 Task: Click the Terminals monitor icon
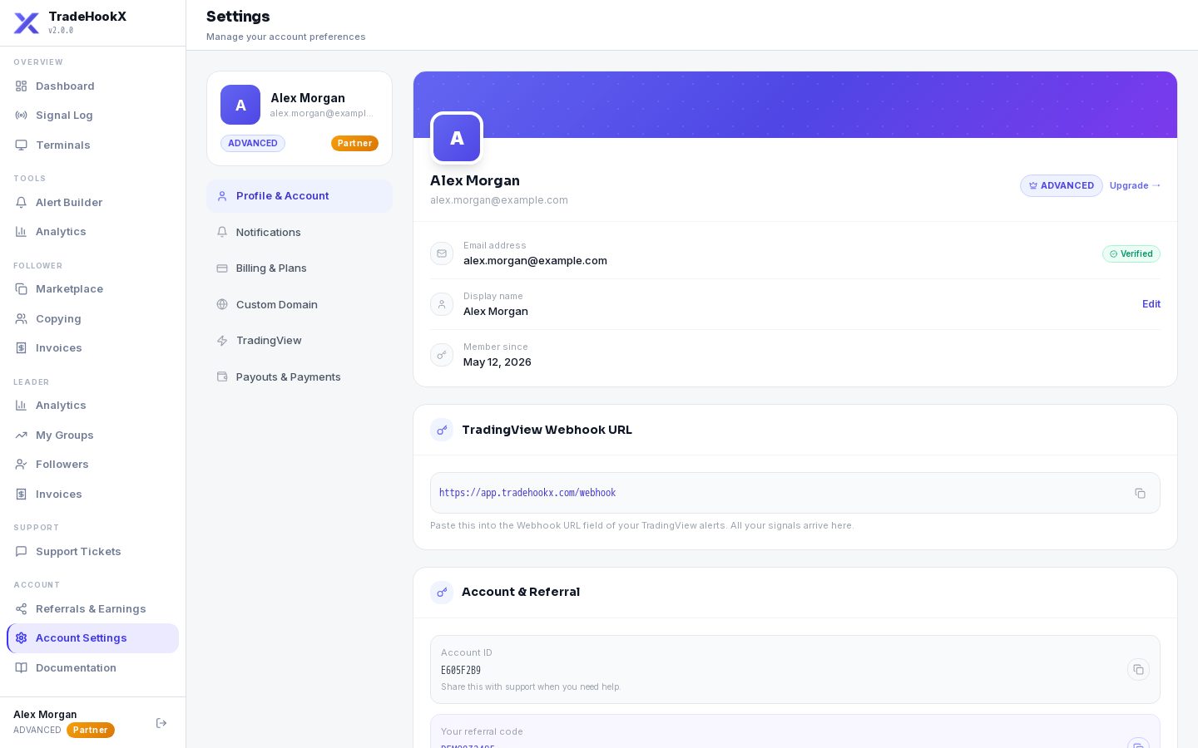[22, 145]
